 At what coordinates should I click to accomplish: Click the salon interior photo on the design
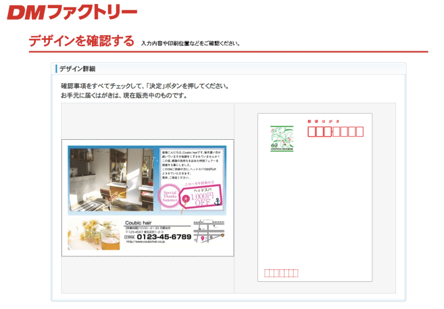[112, 180]
